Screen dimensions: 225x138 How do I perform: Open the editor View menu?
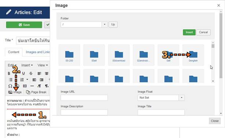point(42,65)
